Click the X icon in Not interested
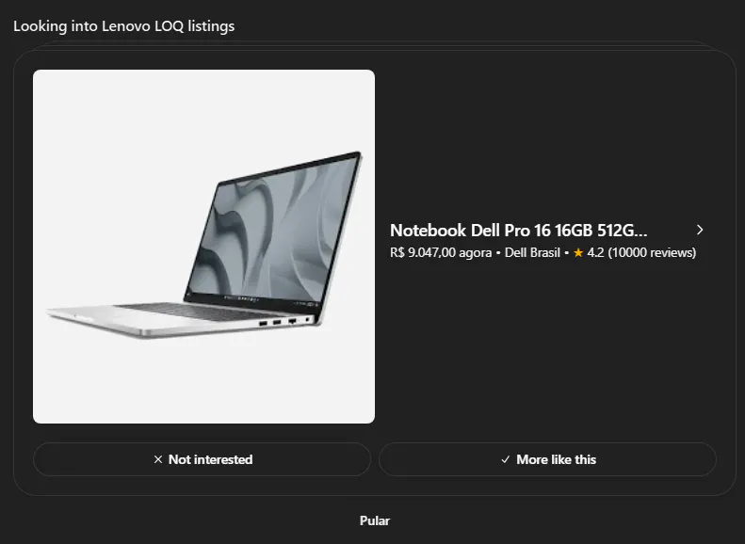The image size is (745, 544). tap(158, 459)
